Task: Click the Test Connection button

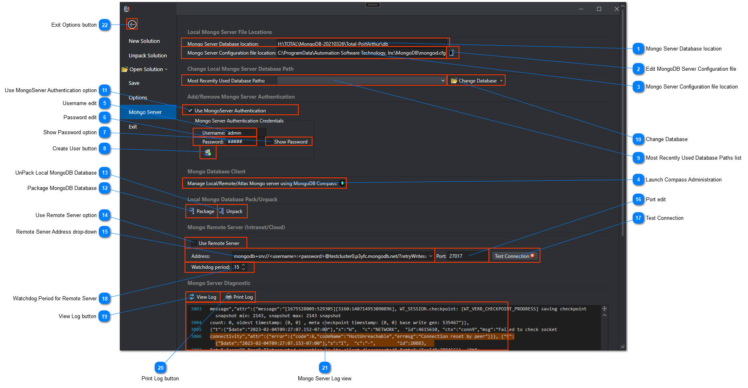Action: pyautogui.click(x=514, y=256)
